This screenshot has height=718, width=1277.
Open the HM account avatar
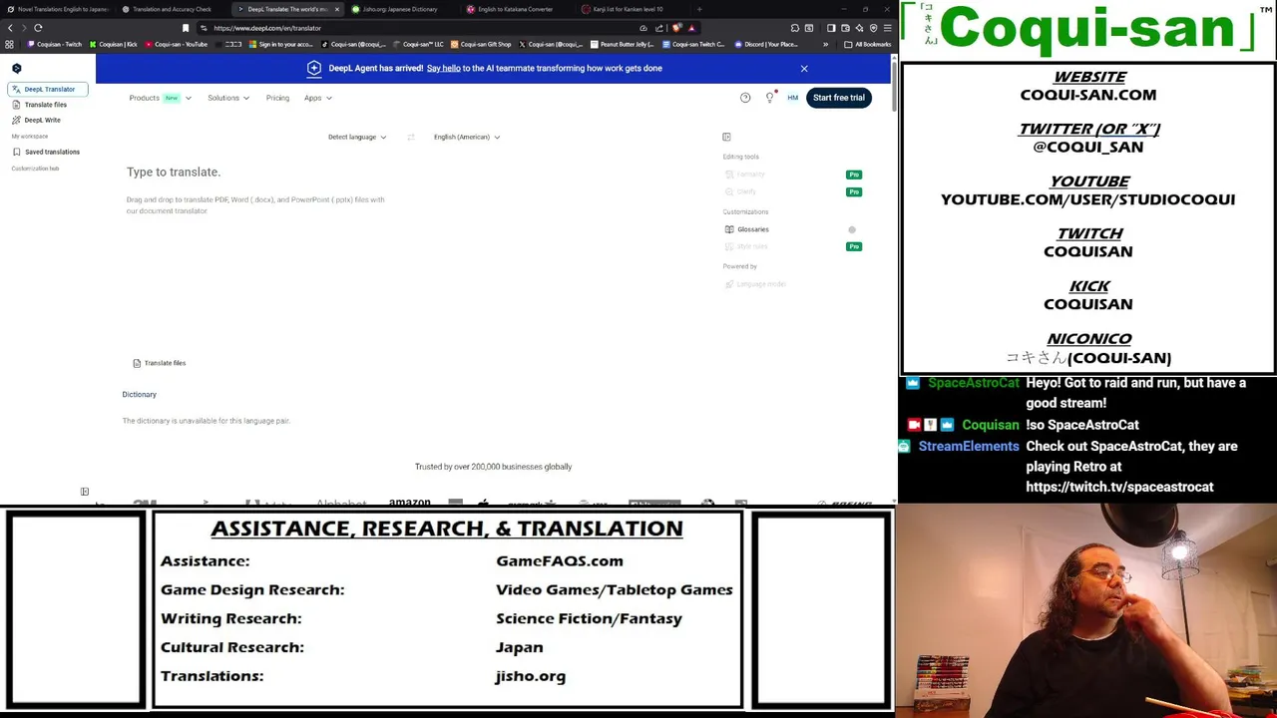[793, 98]
